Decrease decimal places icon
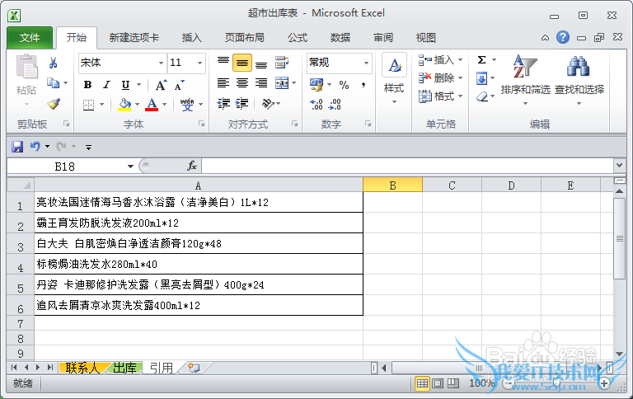 [335, 104]
